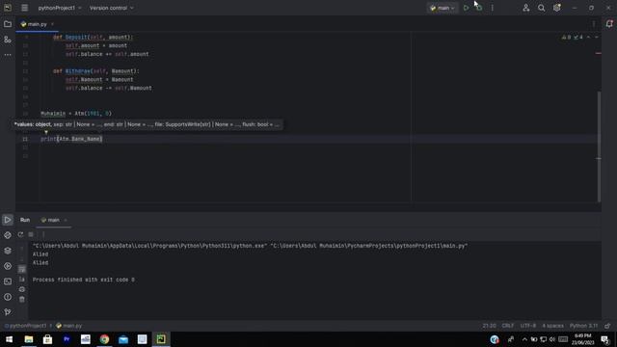Change CRLF line separator
The width and height of the screenshot is (617, 347).
coord(508,326)
